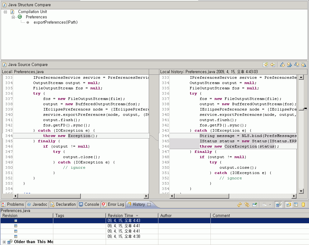Click the Refresh icon in History view
309x245 pixels.
(239, 205)
